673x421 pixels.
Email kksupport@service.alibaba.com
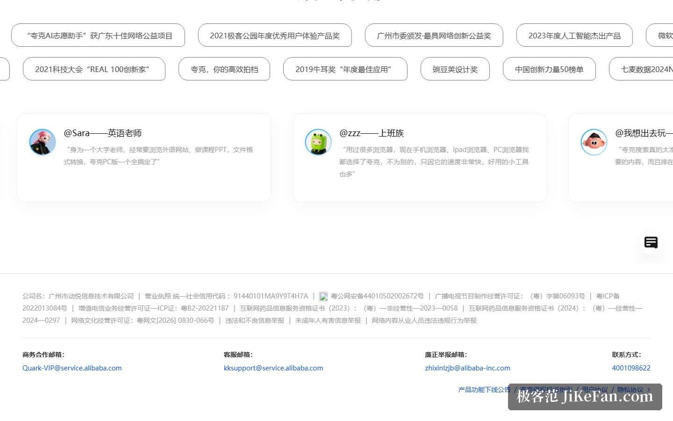[x=273, y=368]
